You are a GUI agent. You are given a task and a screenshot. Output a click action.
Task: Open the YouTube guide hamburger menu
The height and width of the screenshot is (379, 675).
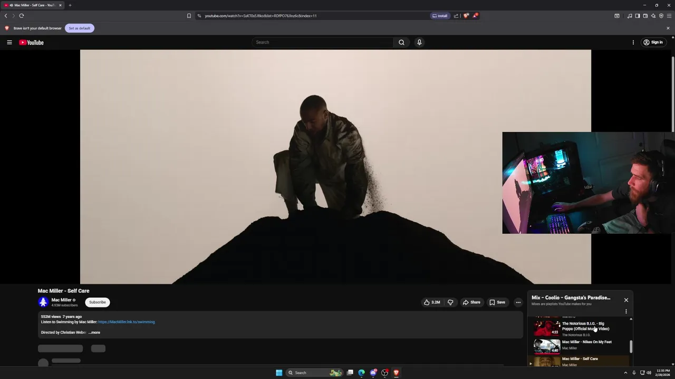(9, 42)
